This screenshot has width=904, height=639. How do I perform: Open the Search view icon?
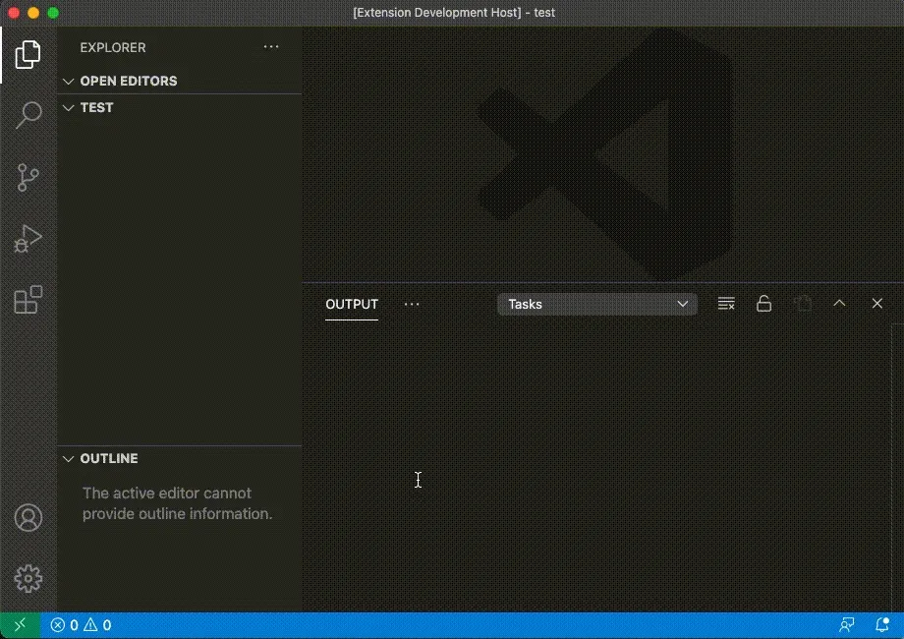(28, 115)
